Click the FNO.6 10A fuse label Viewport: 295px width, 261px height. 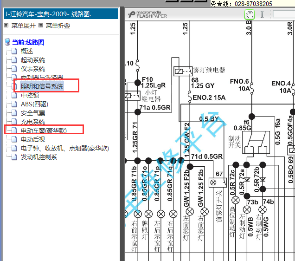point(240,85)
